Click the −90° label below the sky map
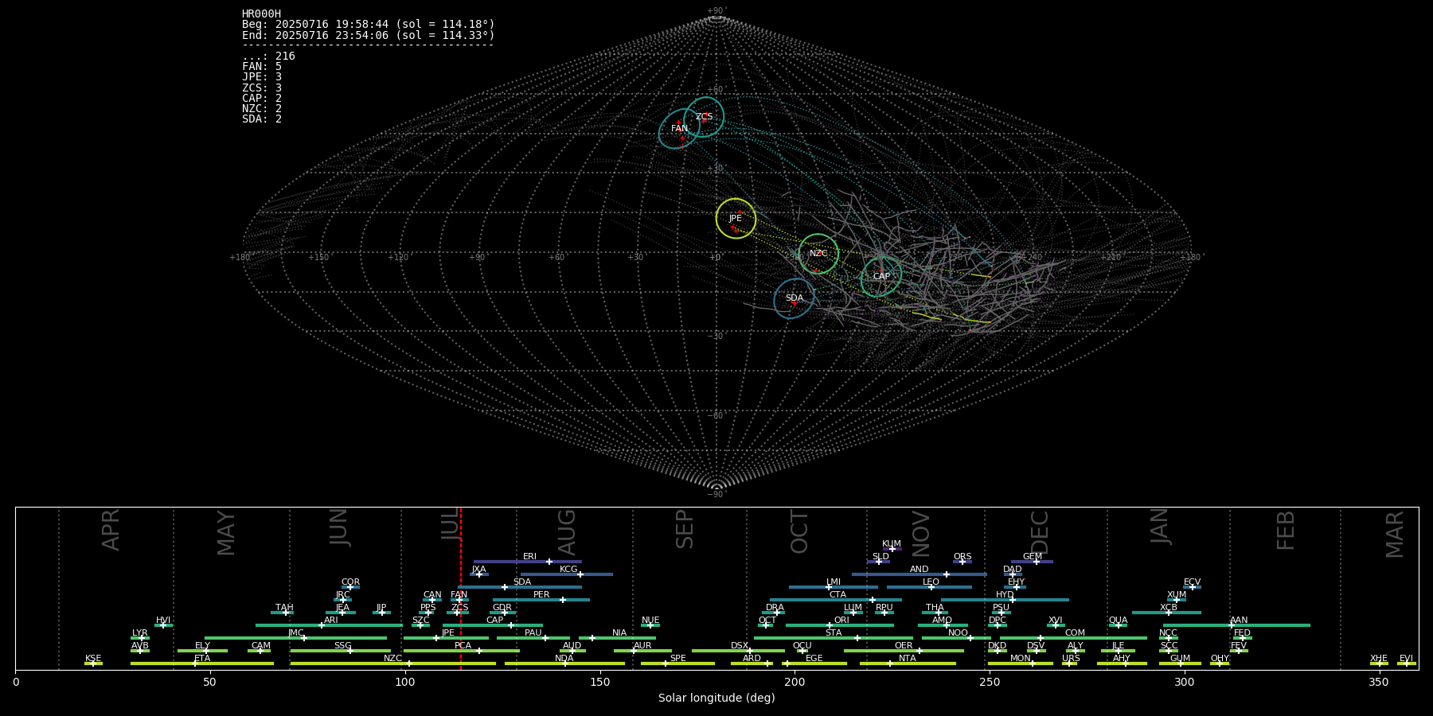 pyautogui.click(x=716, y=494)
